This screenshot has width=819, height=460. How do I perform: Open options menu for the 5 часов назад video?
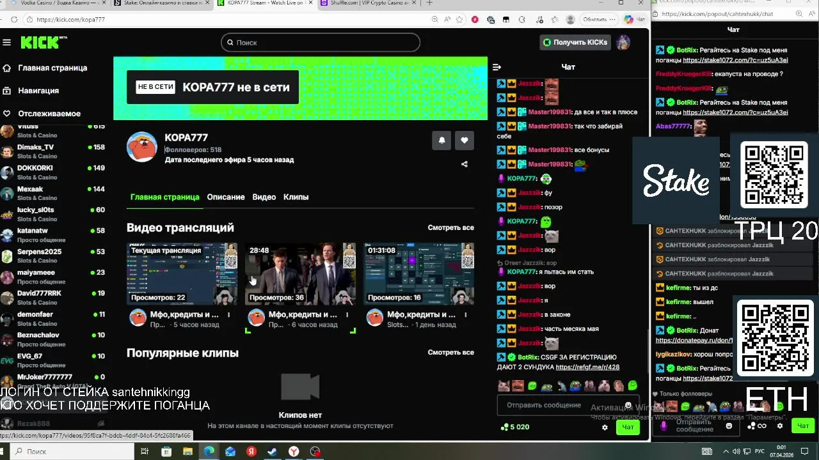228,314
